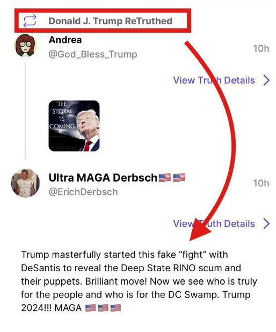Click the Donald J. Trump ReTruthed label
Viewport: 276px width, 332px height.
(x=110, y=21)
